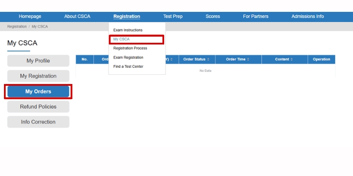Click the No Data message
353x176 pixels.
click(206, 71)
